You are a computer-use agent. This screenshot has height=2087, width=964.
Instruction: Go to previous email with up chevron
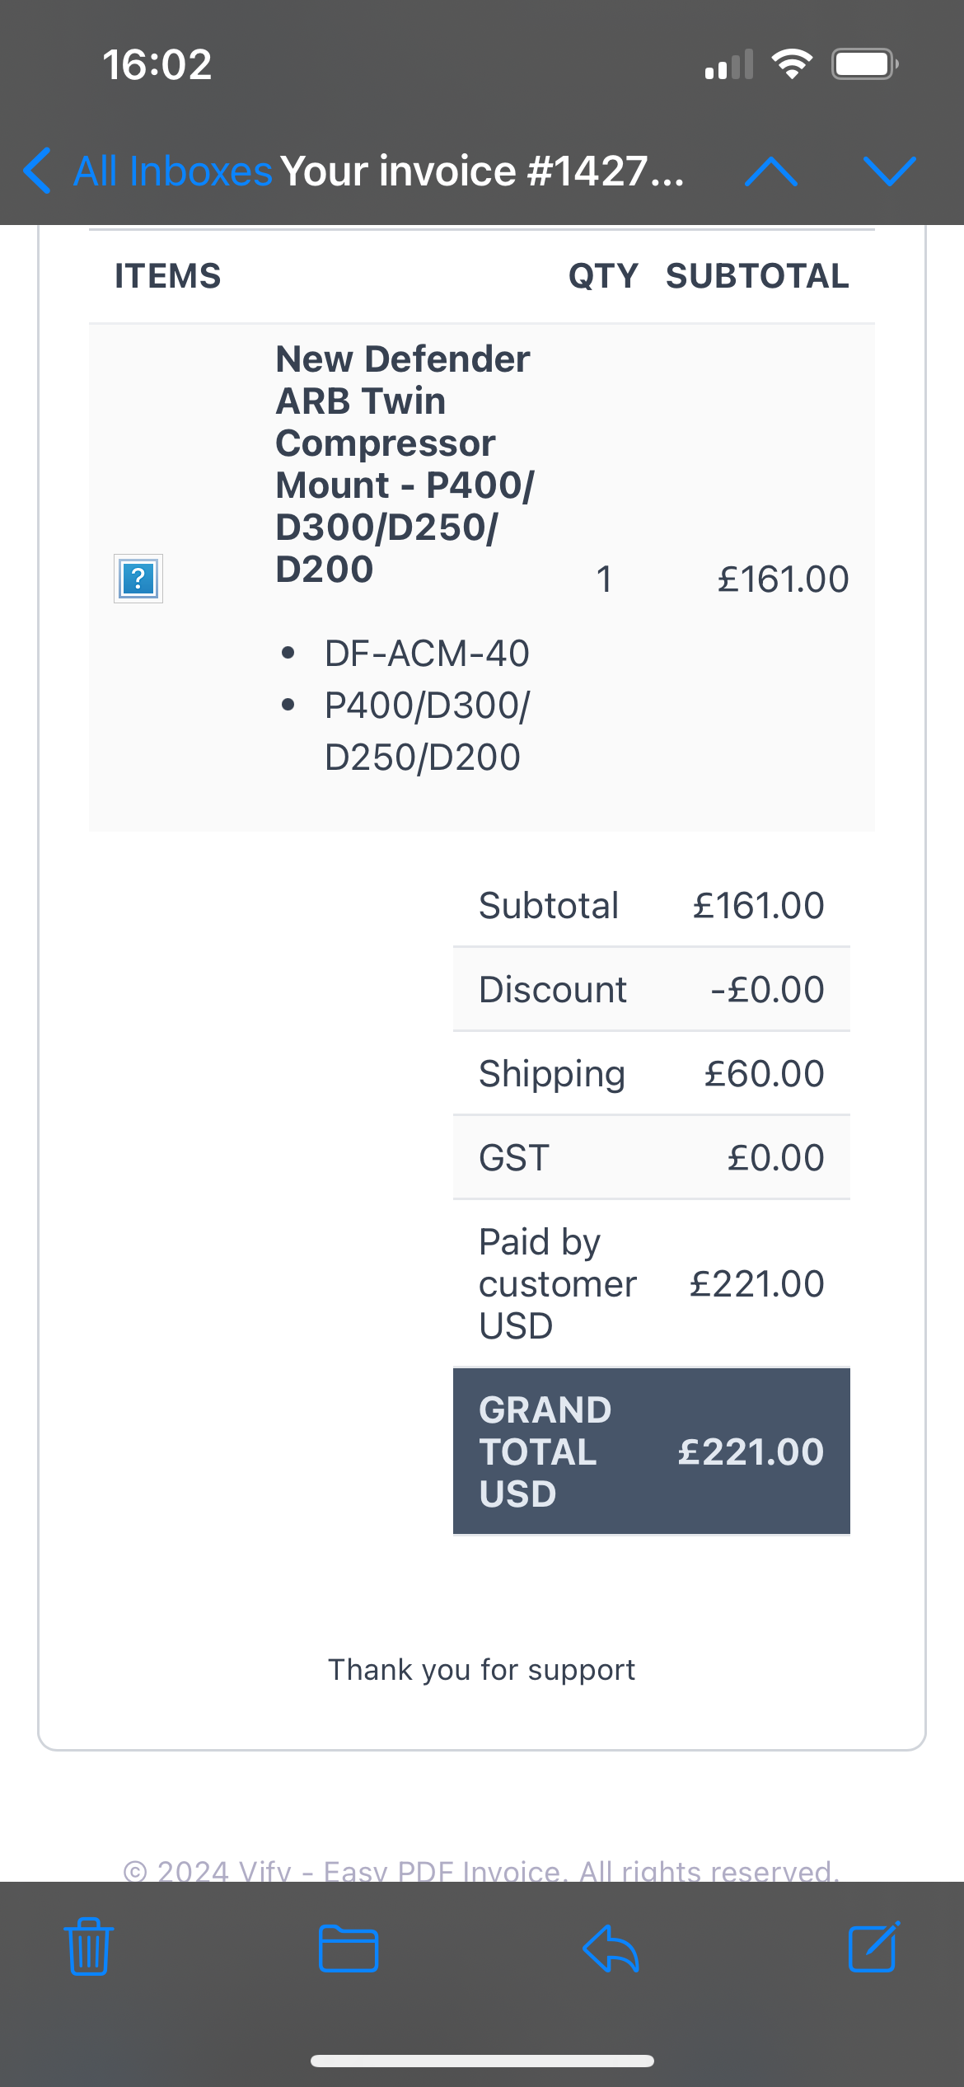771,171
